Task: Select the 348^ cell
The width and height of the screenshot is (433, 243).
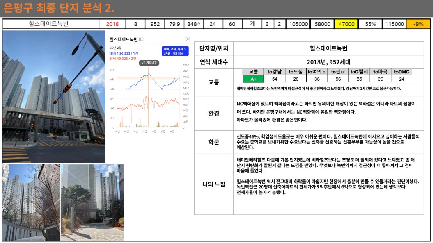Action: point(194,24)
